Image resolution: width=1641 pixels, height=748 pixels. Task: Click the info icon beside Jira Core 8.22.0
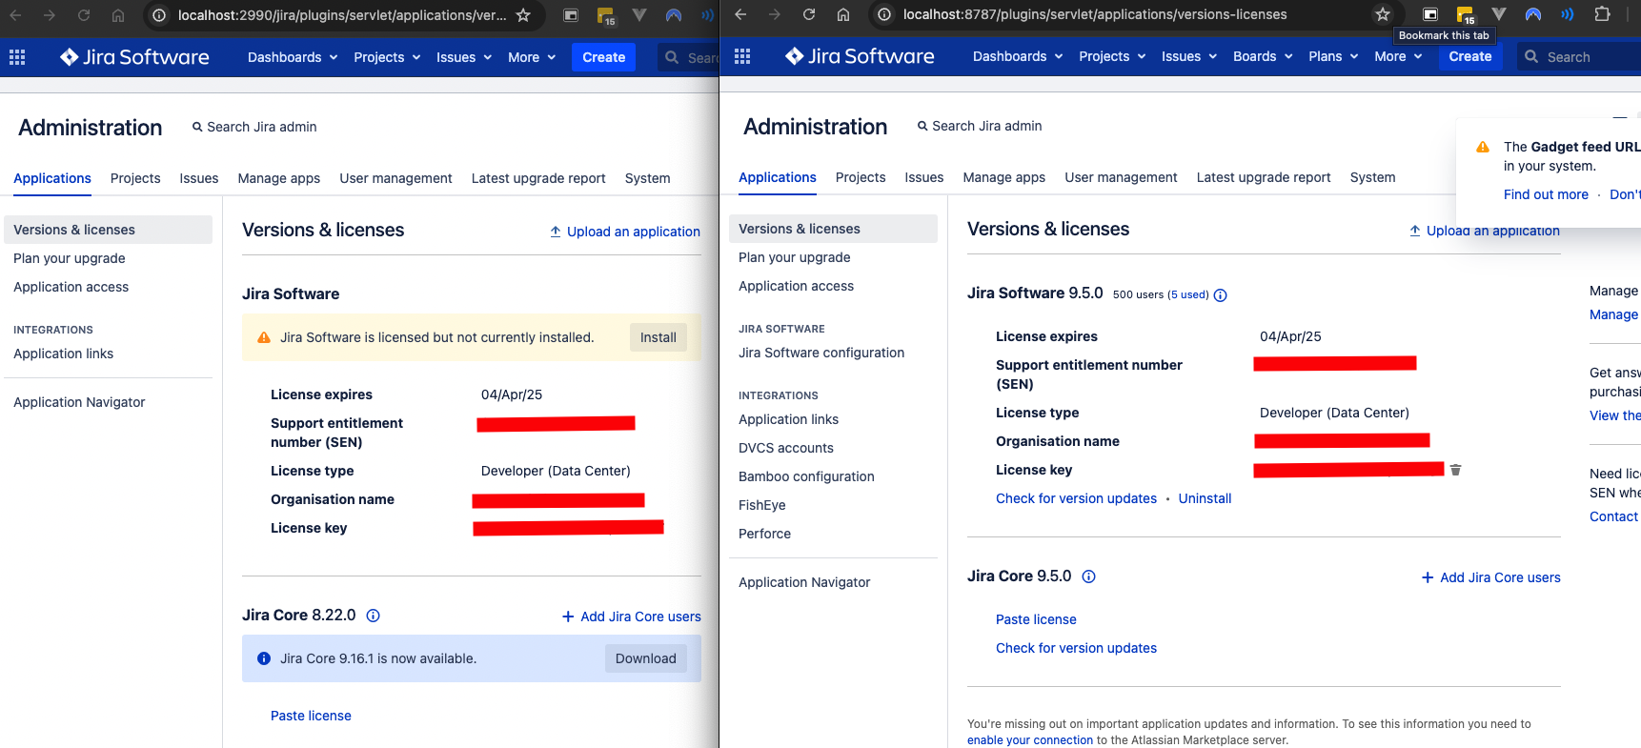(x=374, y=616)
